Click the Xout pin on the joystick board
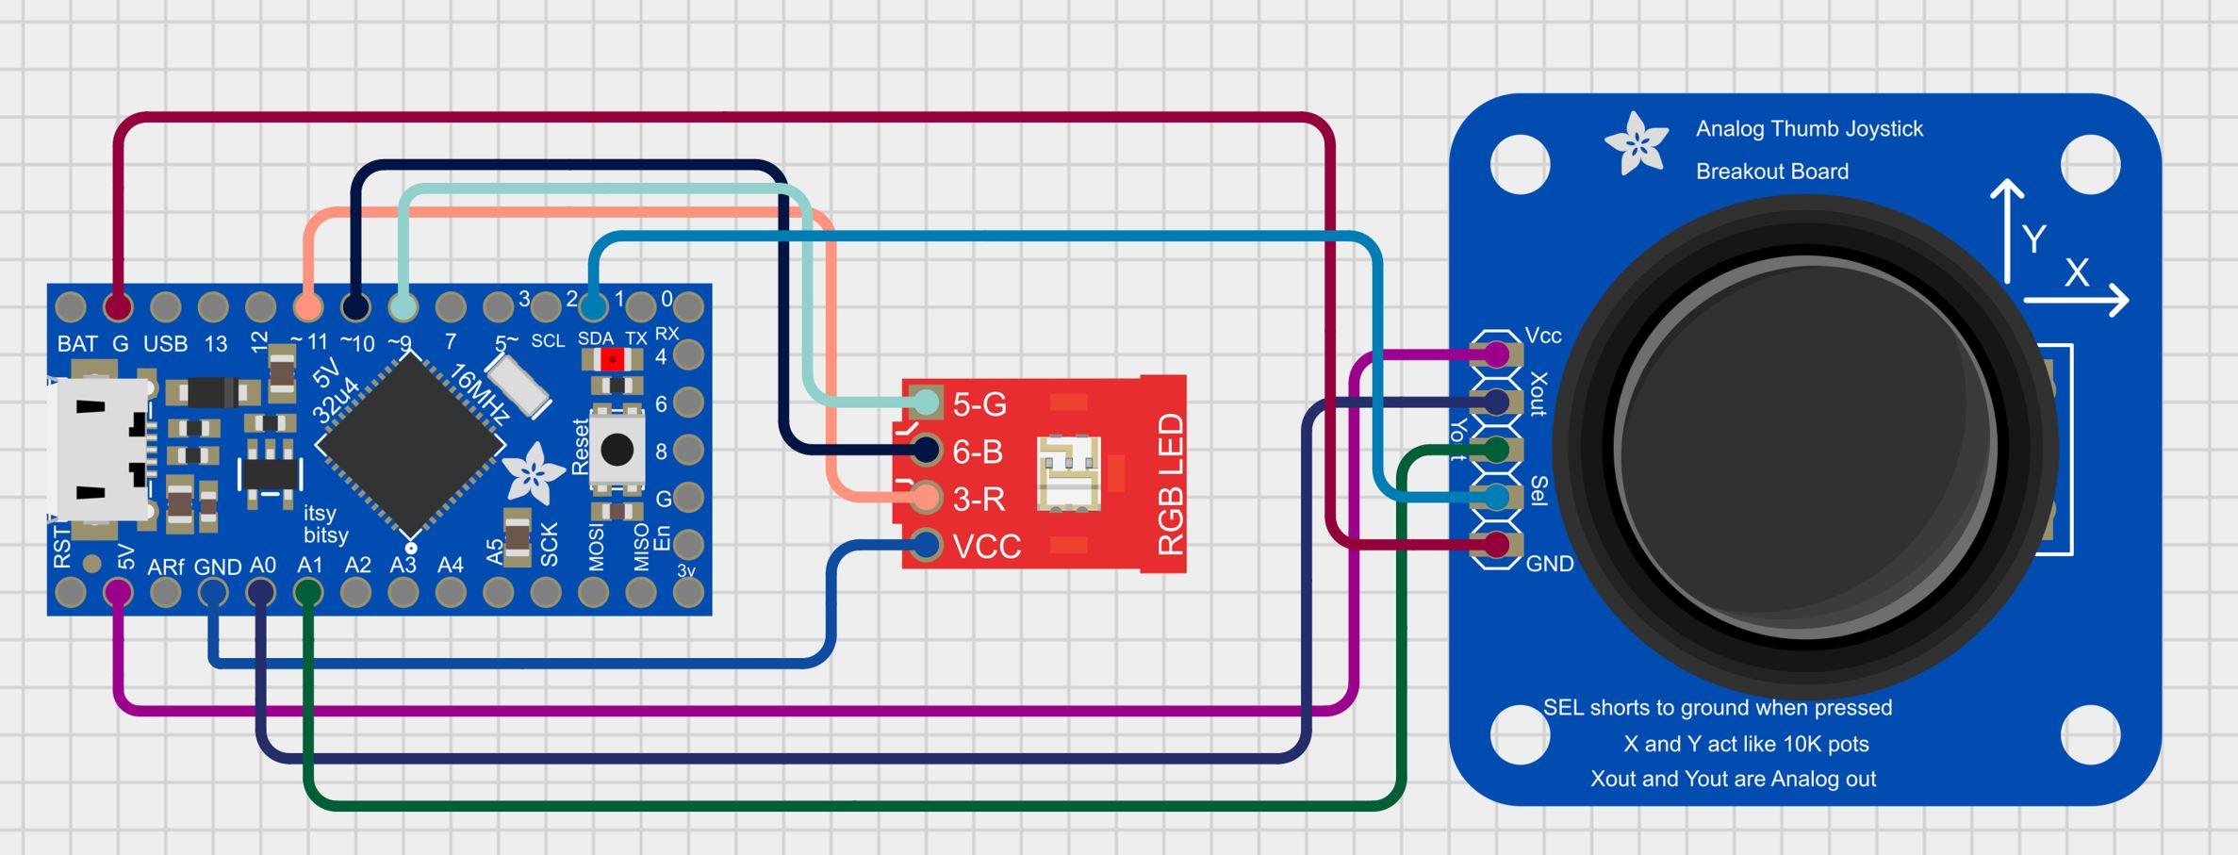Image resolution: width=2238 pixels, height=855 pixels. (1497, 403)
